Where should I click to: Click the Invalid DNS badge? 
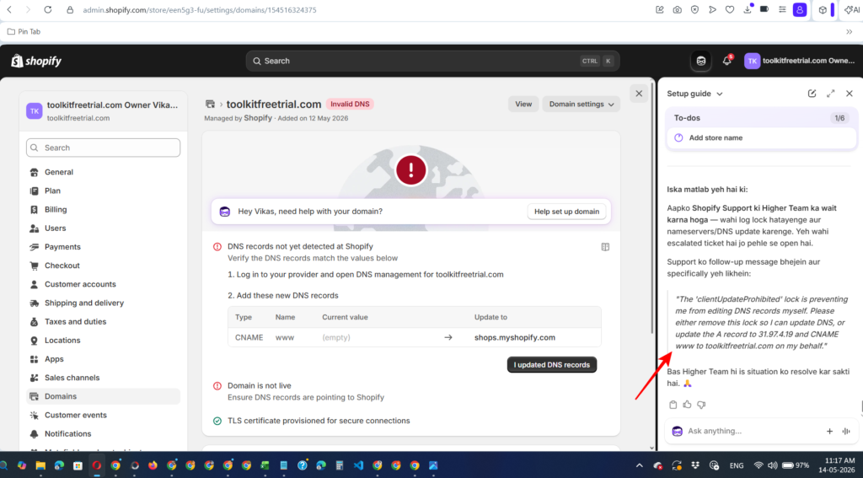click(x=350, y=104)
